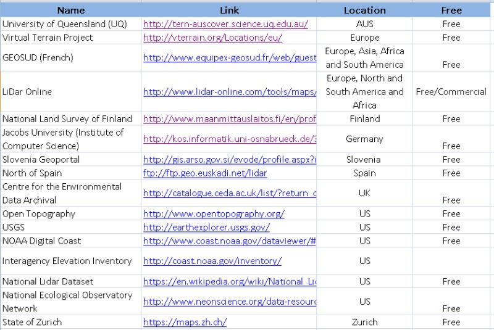Select the Free cell in Slovenia Geoportal row

point(451,160)
